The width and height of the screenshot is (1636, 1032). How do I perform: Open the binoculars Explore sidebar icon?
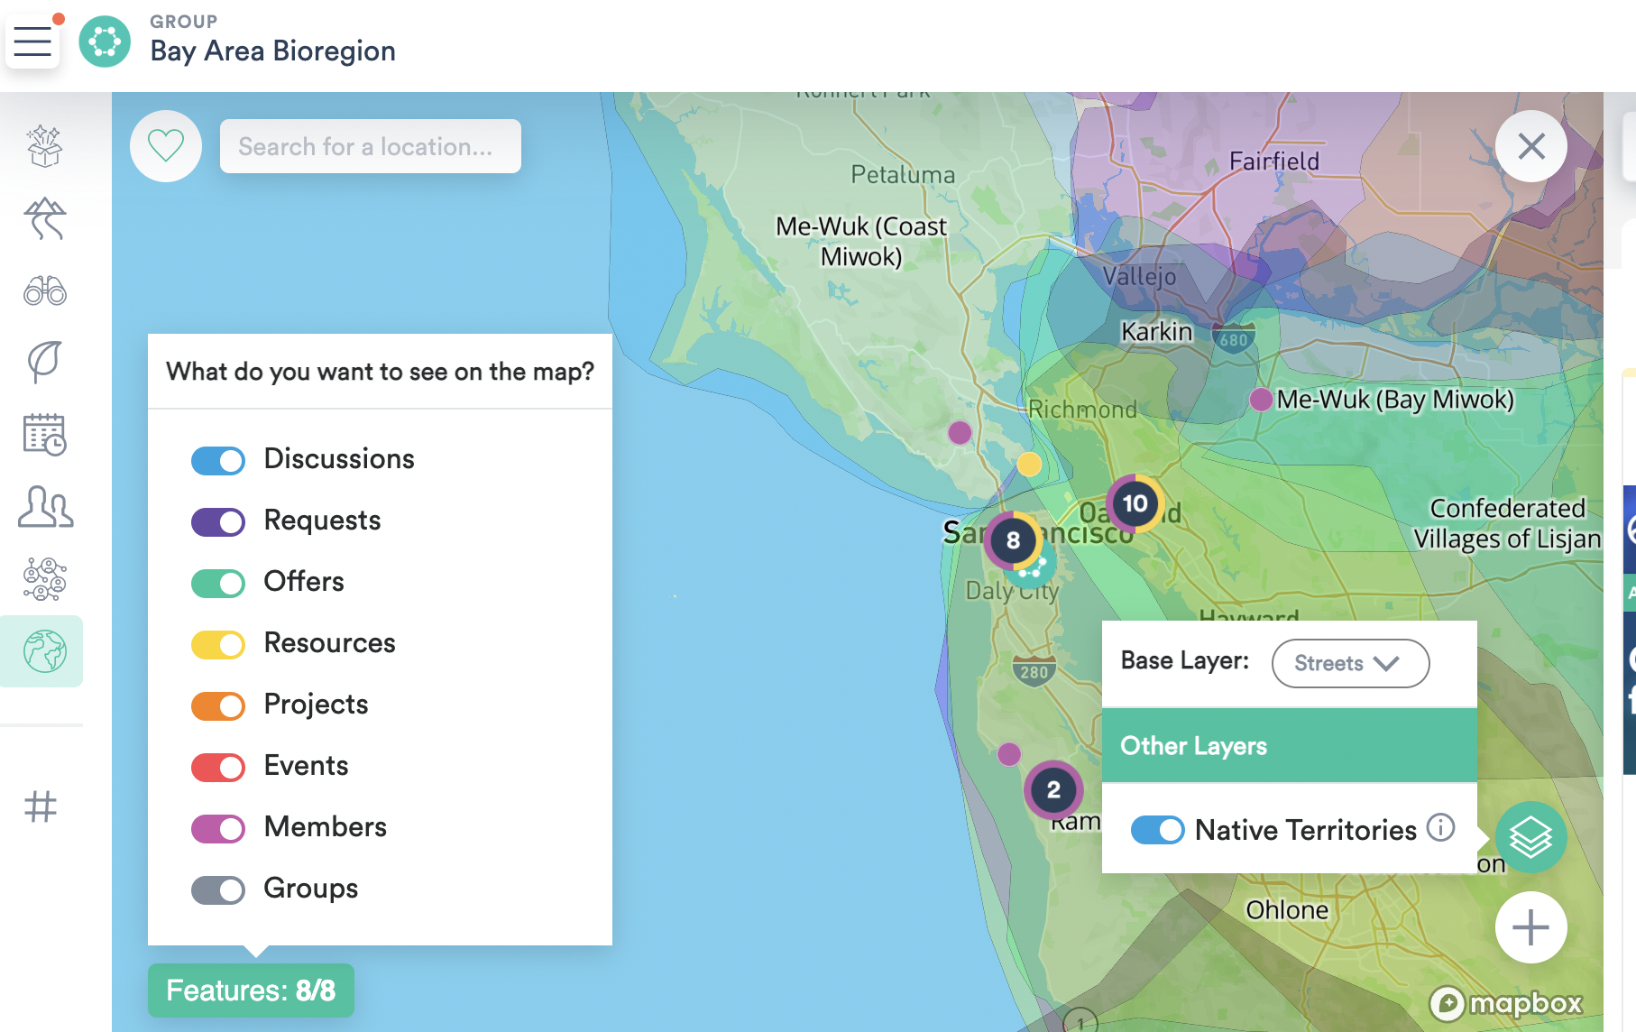tap(45, 290)
